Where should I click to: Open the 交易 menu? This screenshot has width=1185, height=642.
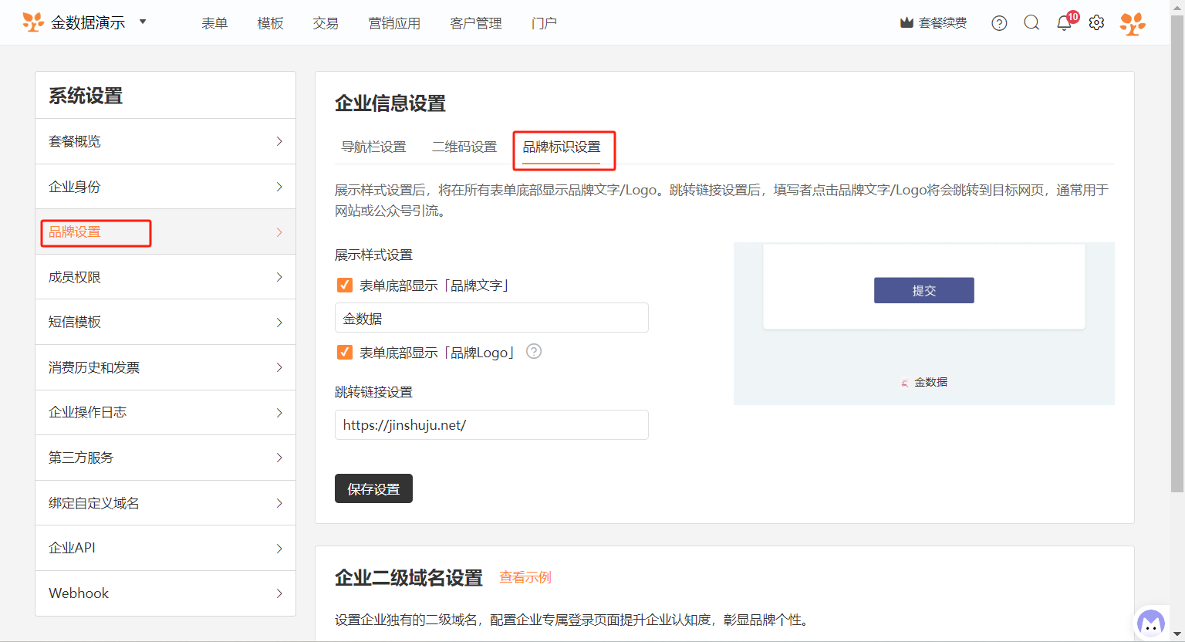pos(326,23)
